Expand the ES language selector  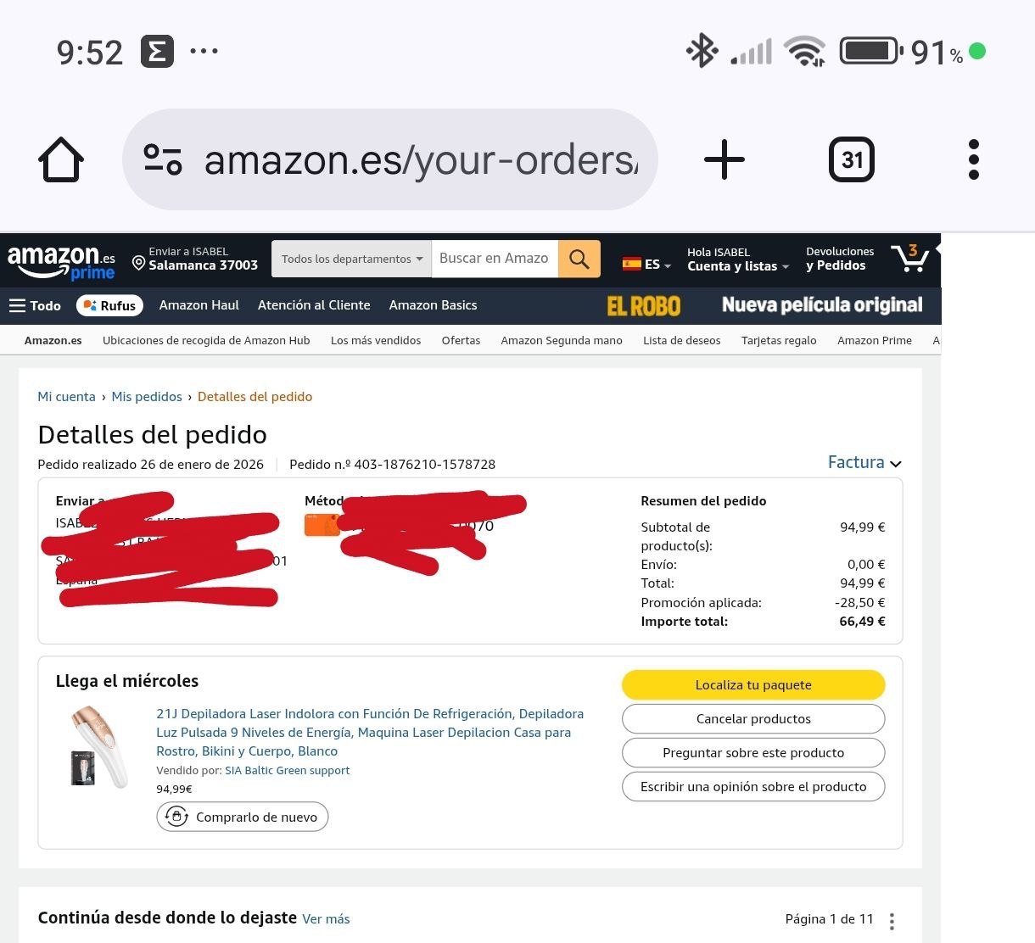click(x=646, y=264)
